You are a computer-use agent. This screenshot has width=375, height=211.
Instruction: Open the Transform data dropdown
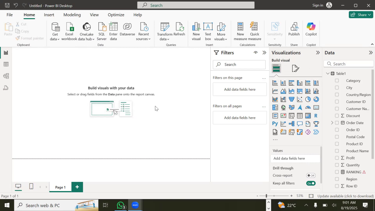coord(165,32)
